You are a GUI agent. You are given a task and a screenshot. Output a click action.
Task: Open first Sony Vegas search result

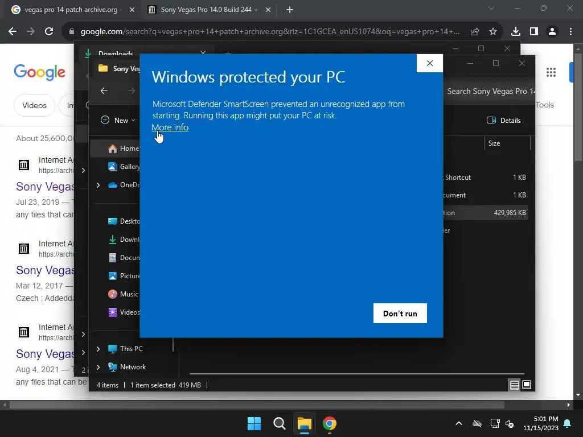click(45, 186)
